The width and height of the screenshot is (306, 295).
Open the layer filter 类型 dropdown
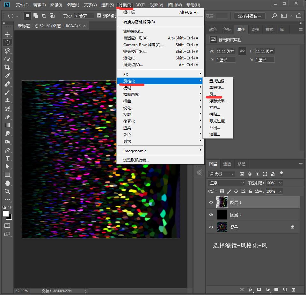point(221,174)
